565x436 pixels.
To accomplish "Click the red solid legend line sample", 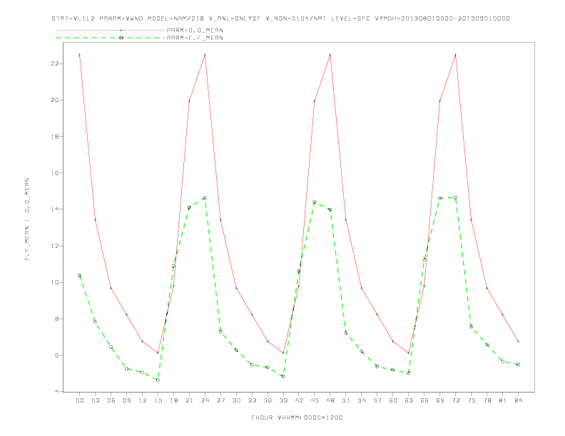I will (111, 30).
